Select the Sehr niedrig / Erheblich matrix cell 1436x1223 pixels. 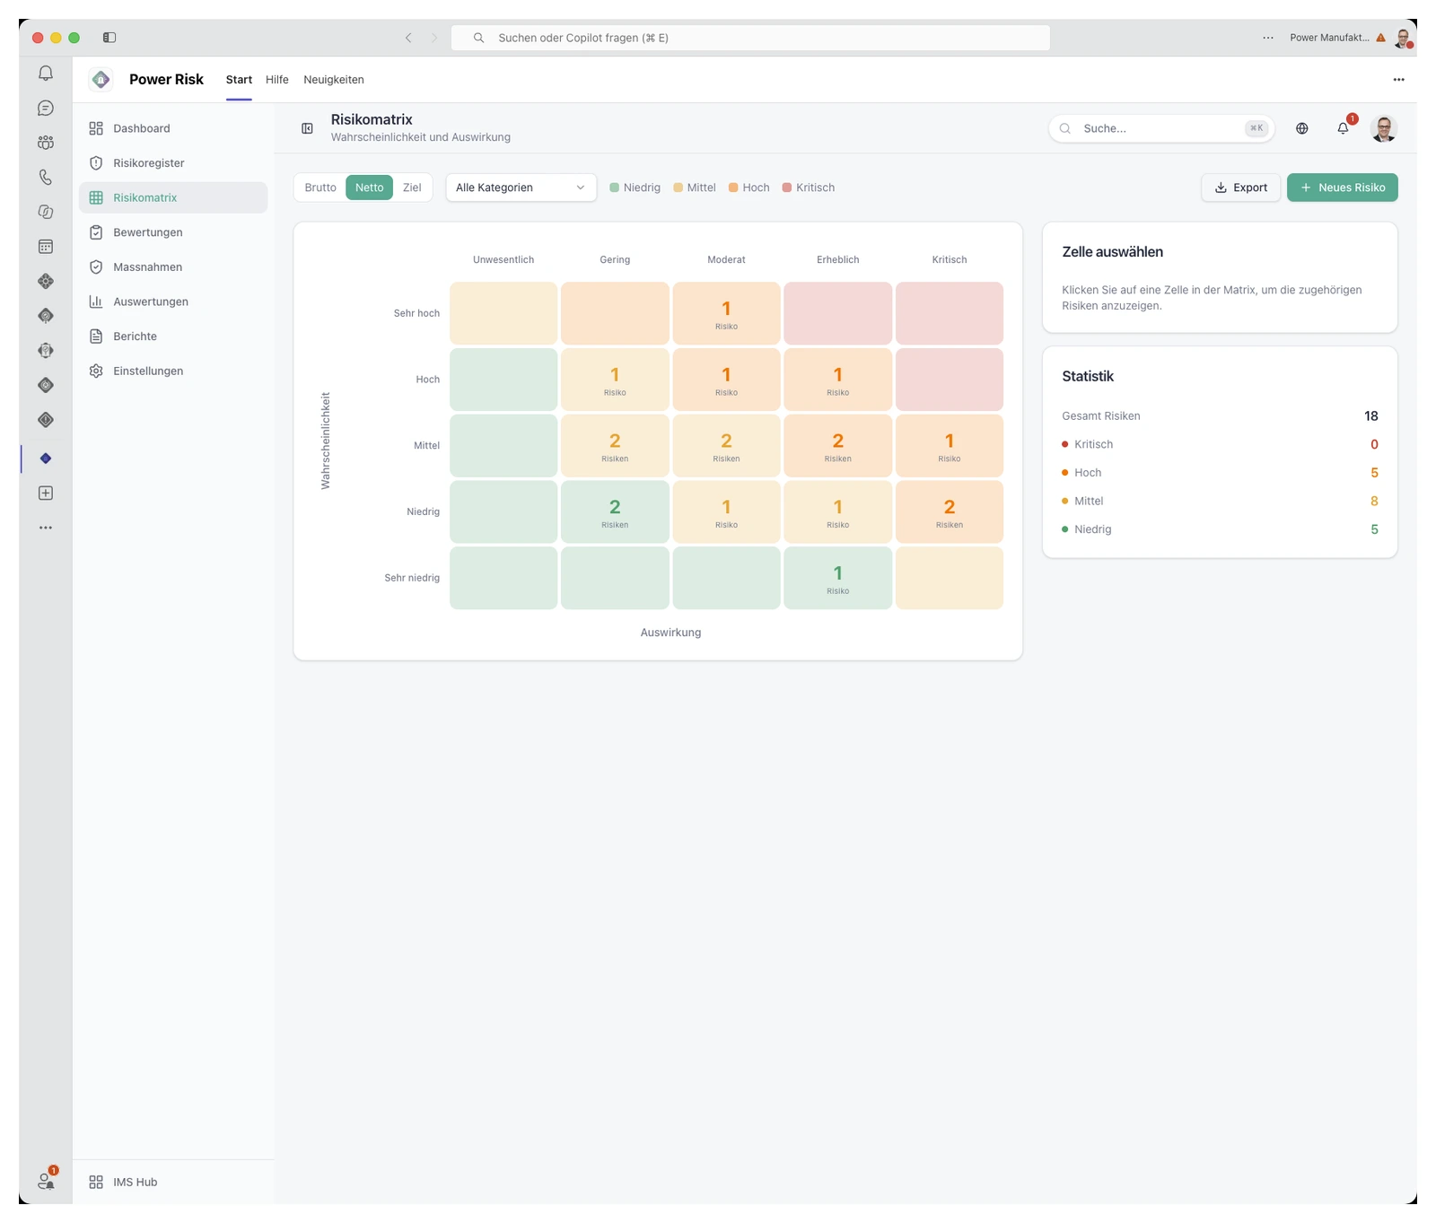coord(837,578)
